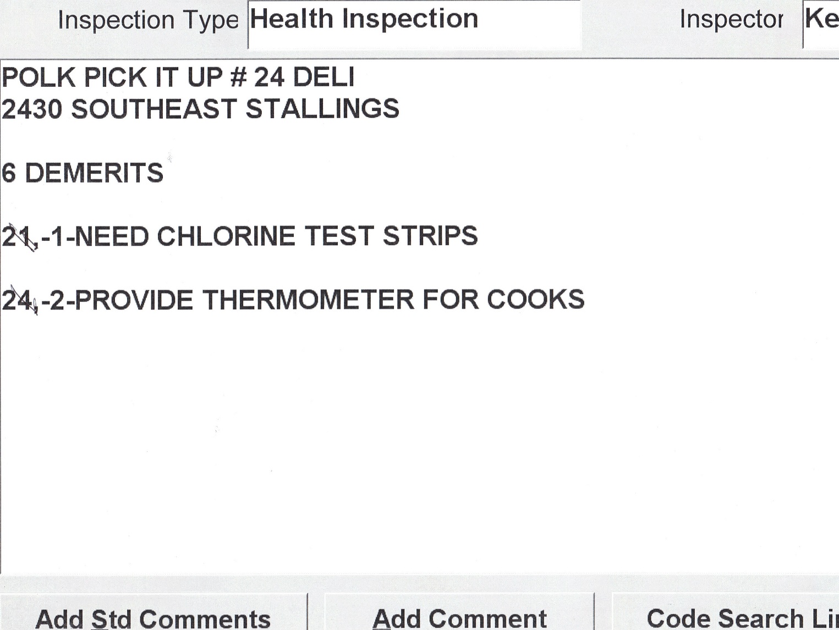The image size is (839, 630).
Task: Click the Add Std Comments button
Action: (152, 617)
